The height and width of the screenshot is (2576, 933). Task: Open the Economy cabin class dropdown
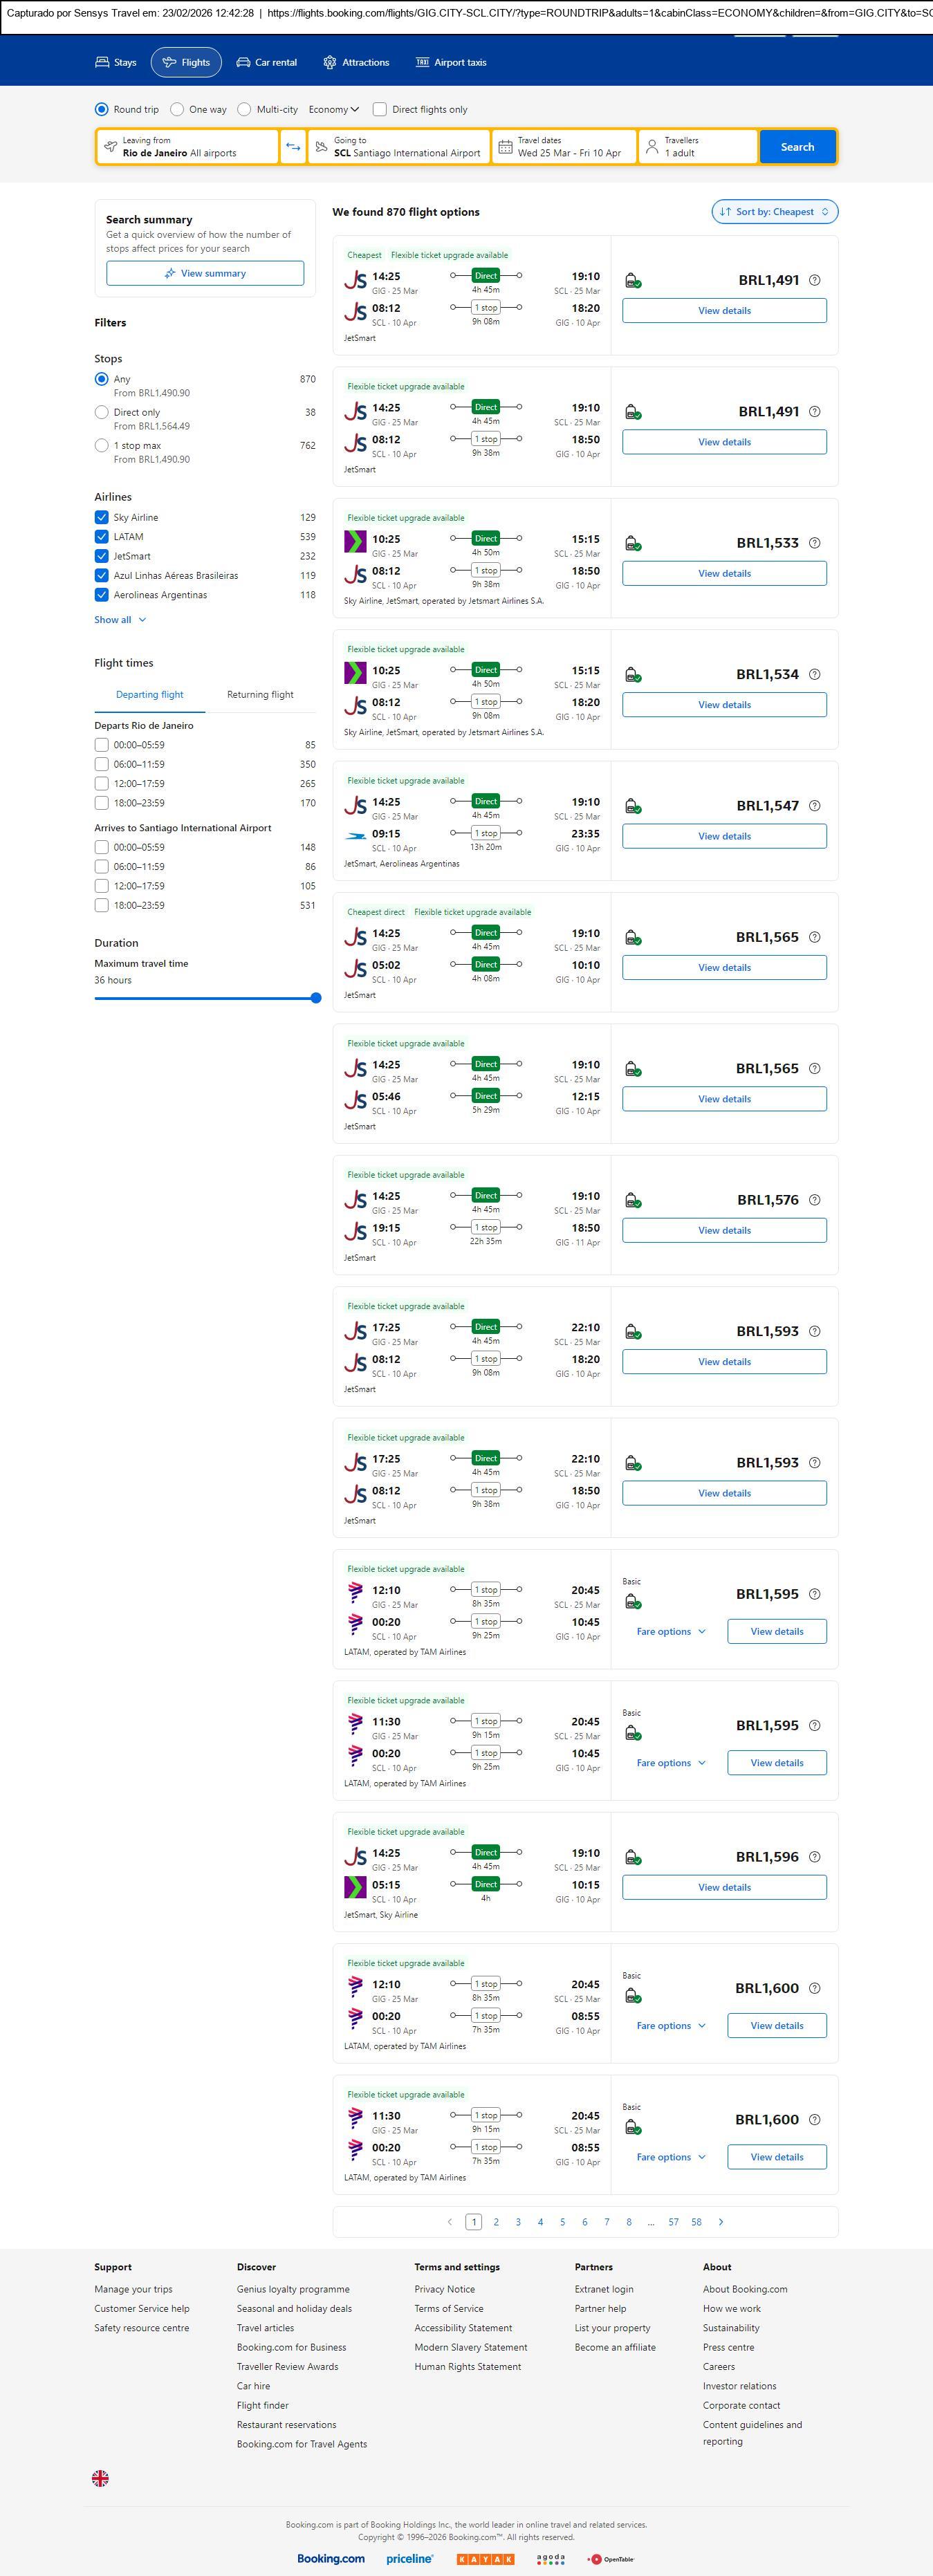click(333, 110)
